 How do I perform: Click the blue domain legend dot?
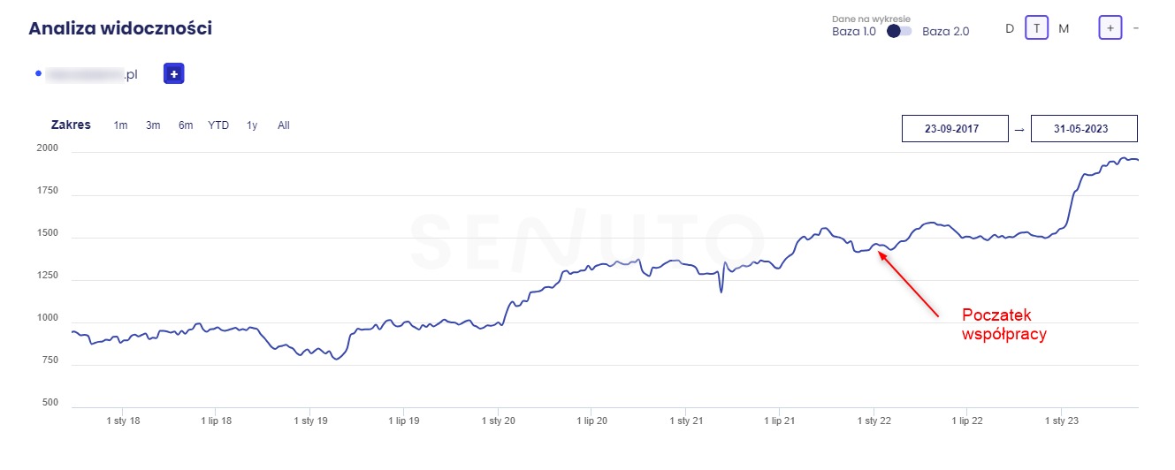click(x=38, y=73)
